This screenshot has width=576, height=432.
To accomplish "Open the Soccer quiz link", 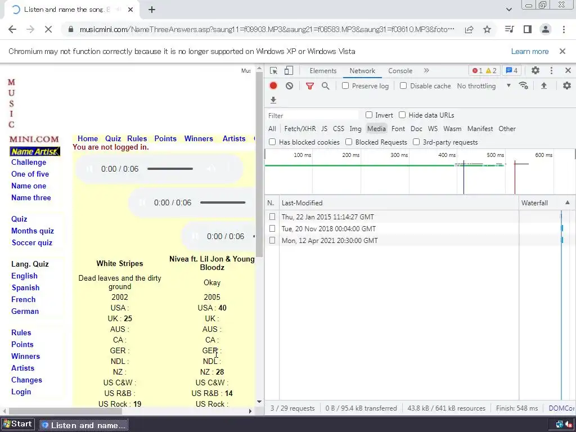I will (x=32, y=242).
